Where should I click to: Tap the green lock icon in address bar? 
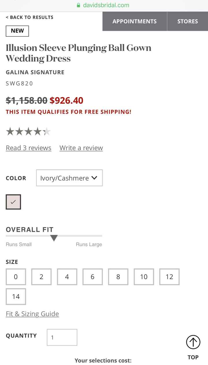coord(78,5)
